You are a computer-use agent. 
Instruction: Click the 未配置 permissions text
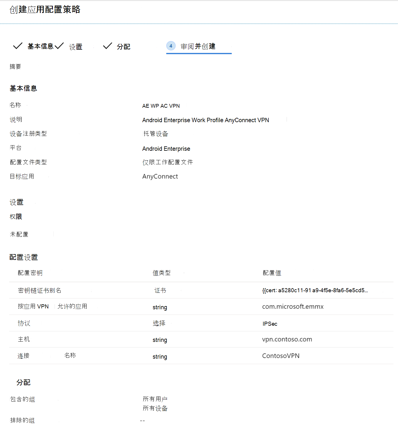(x=19, y=234)
